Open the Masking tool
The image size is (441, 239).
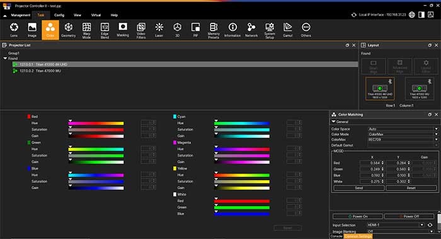click(123, 30)
